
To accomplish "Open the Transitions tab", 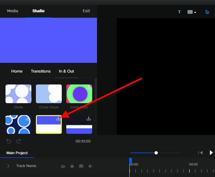I will pos(41,71).
